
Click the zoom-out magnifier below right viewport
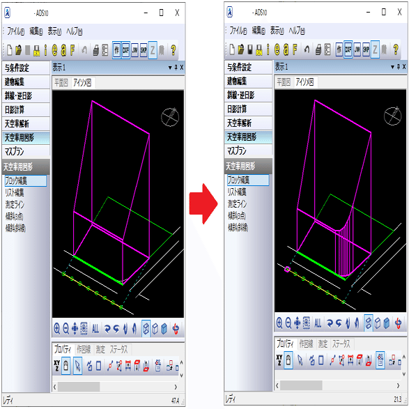[x=288, y=323]
